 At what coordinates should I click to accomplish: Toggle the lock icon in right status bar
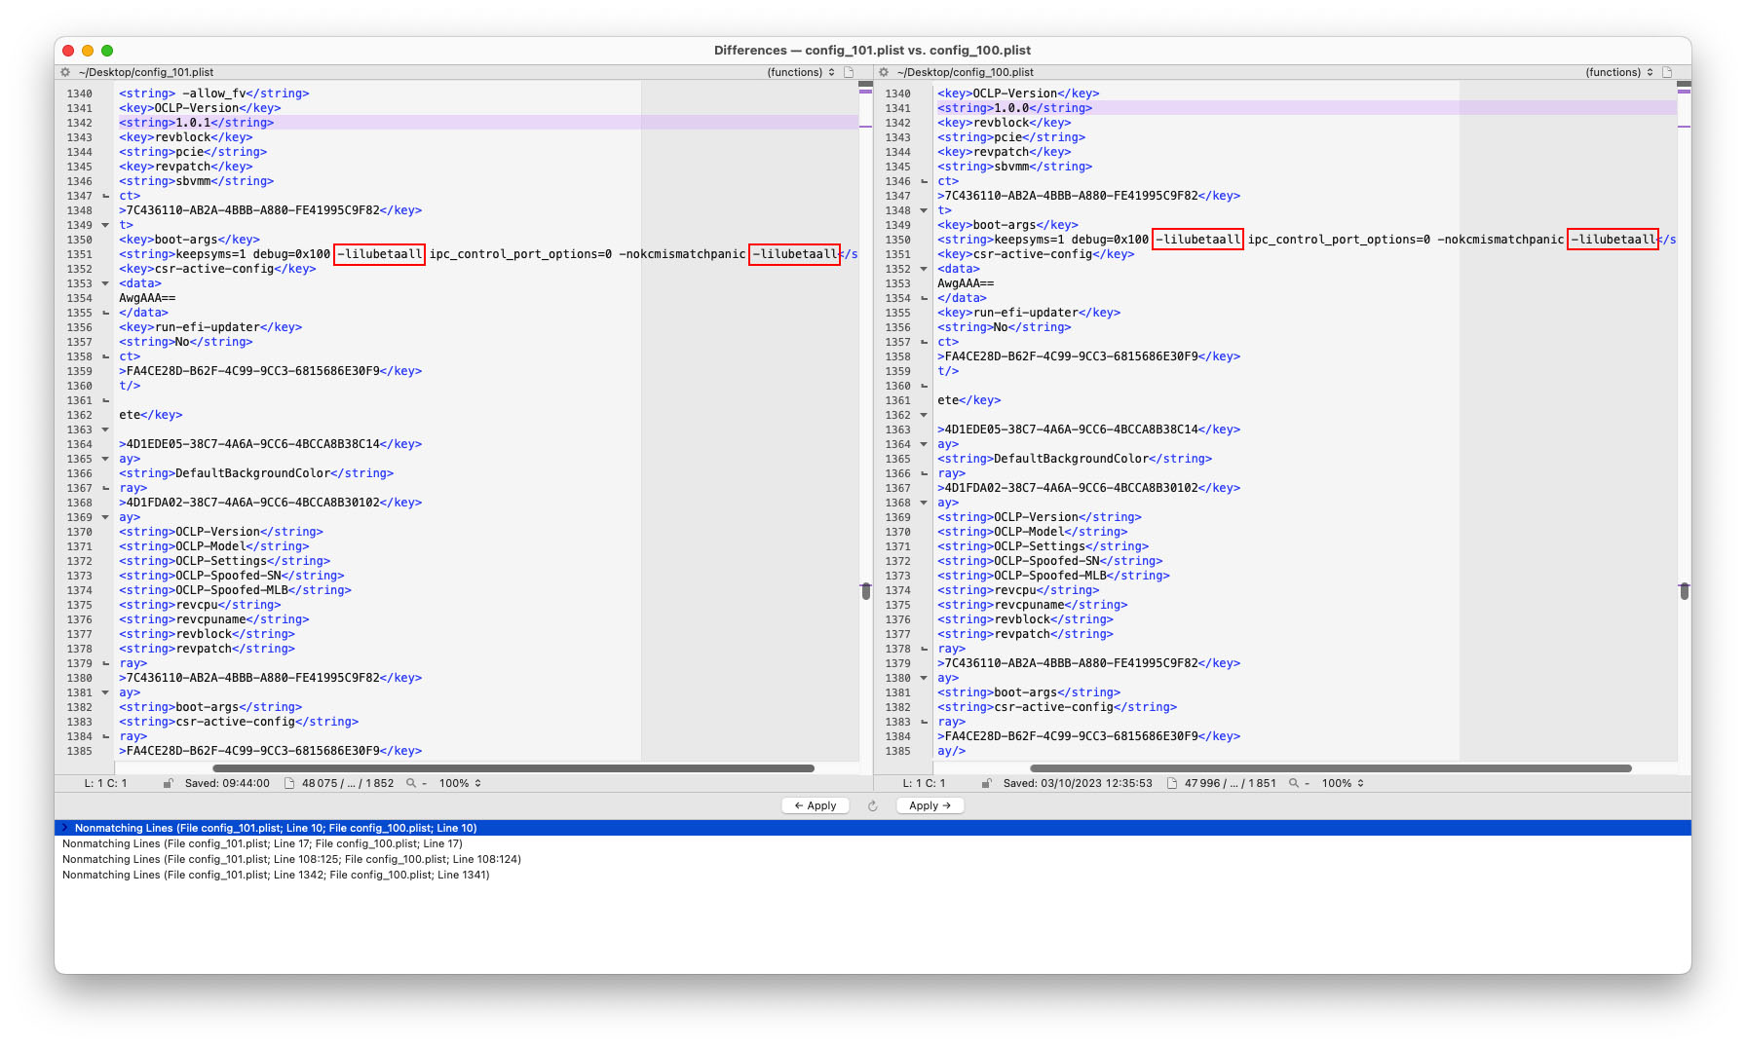[x=987, y=783]
